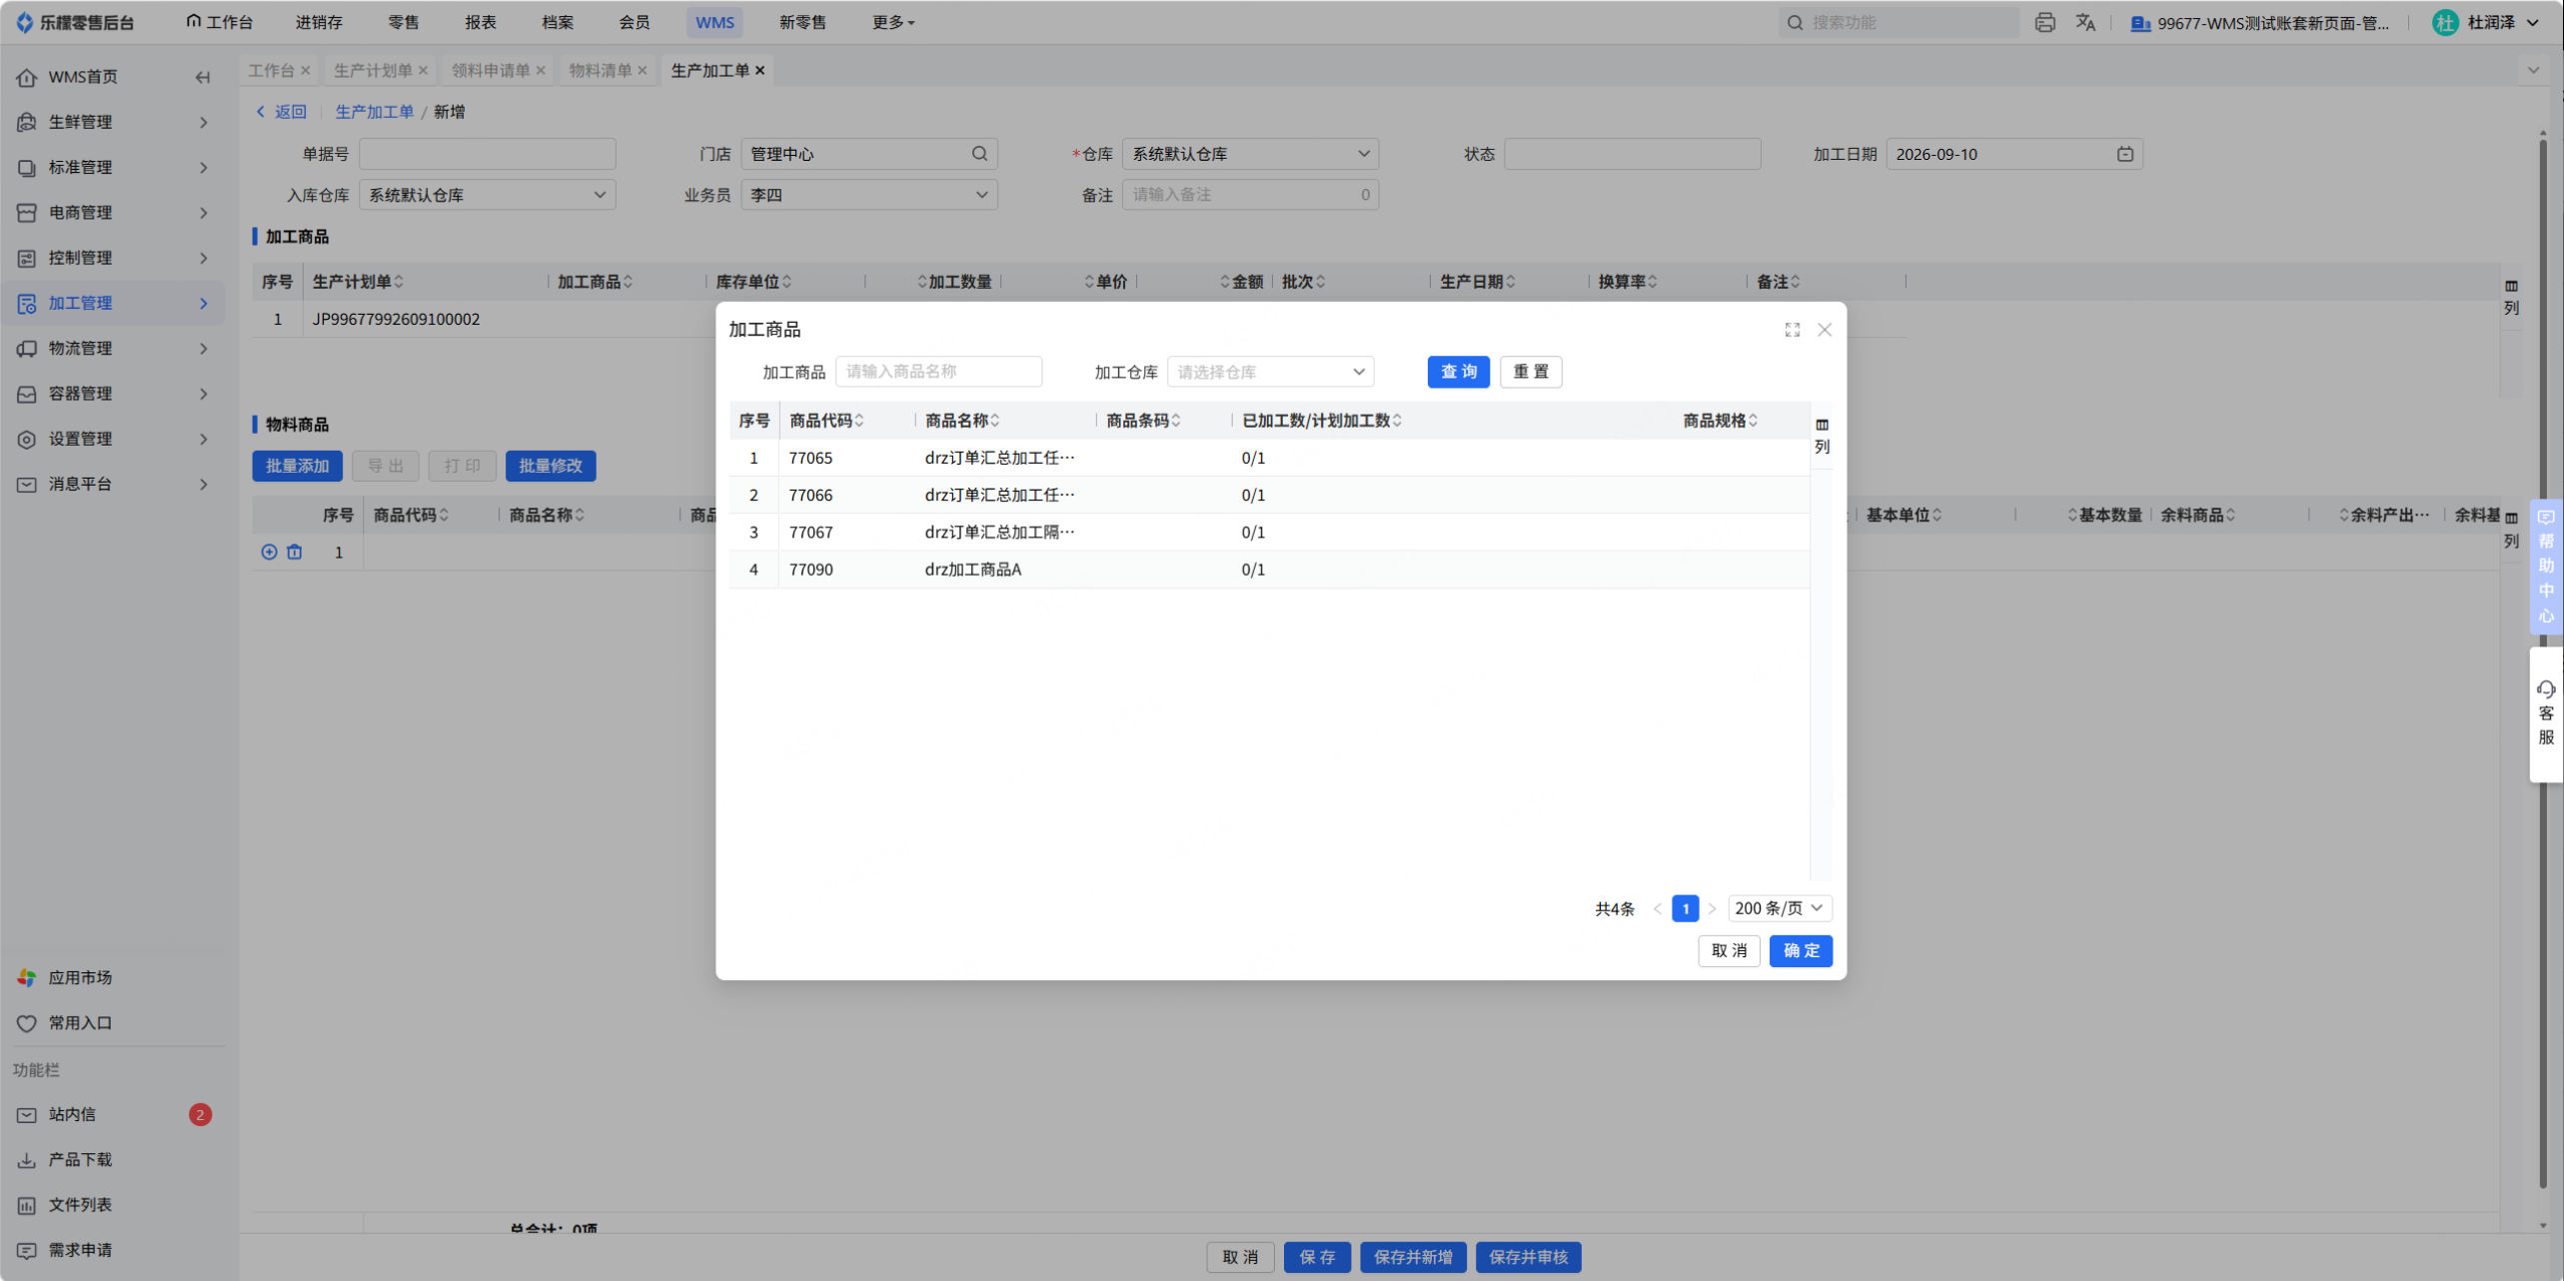Open the language translate icon

pos(2085,22)
